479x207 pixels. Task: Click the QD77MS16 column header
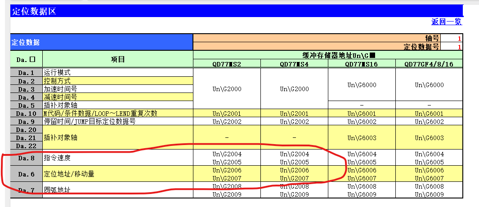tap(362, 64)
